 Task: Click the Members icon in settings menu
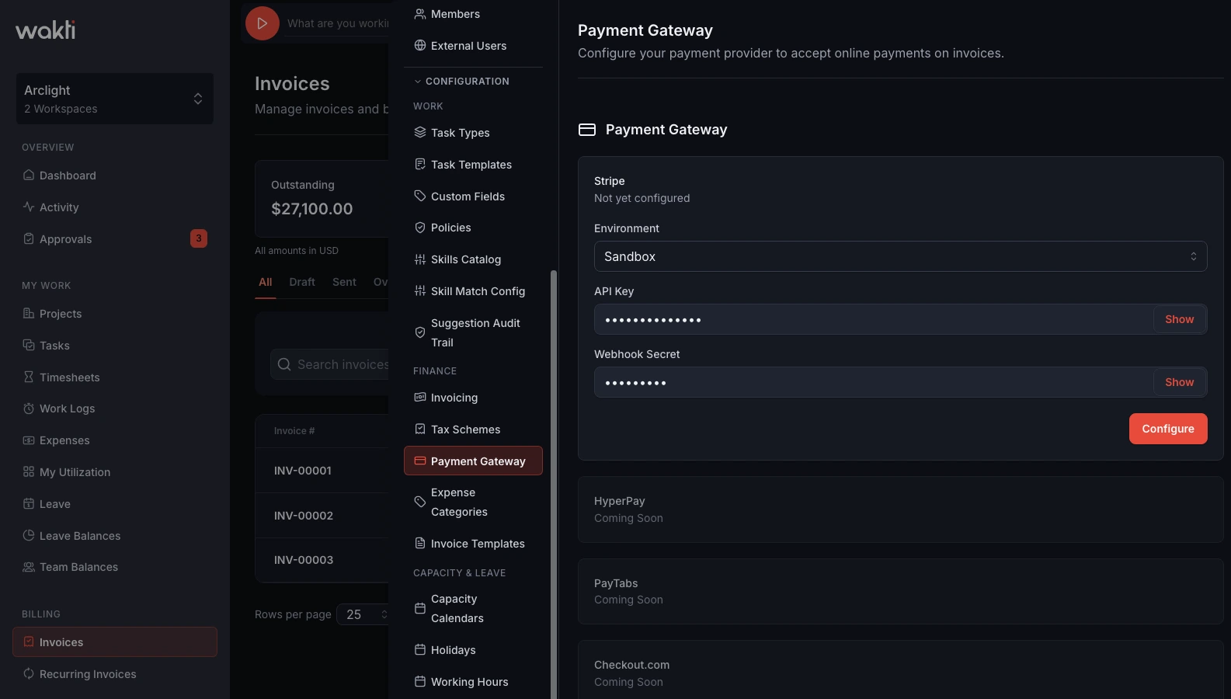[420, 14]
